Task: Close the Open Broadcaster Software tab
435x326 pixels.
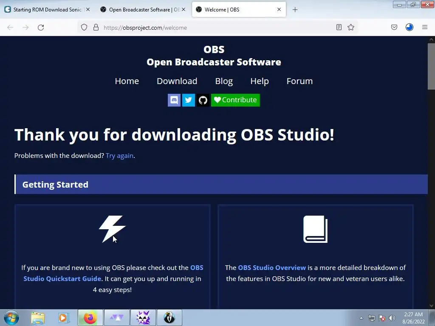Action: click(184, 9)
